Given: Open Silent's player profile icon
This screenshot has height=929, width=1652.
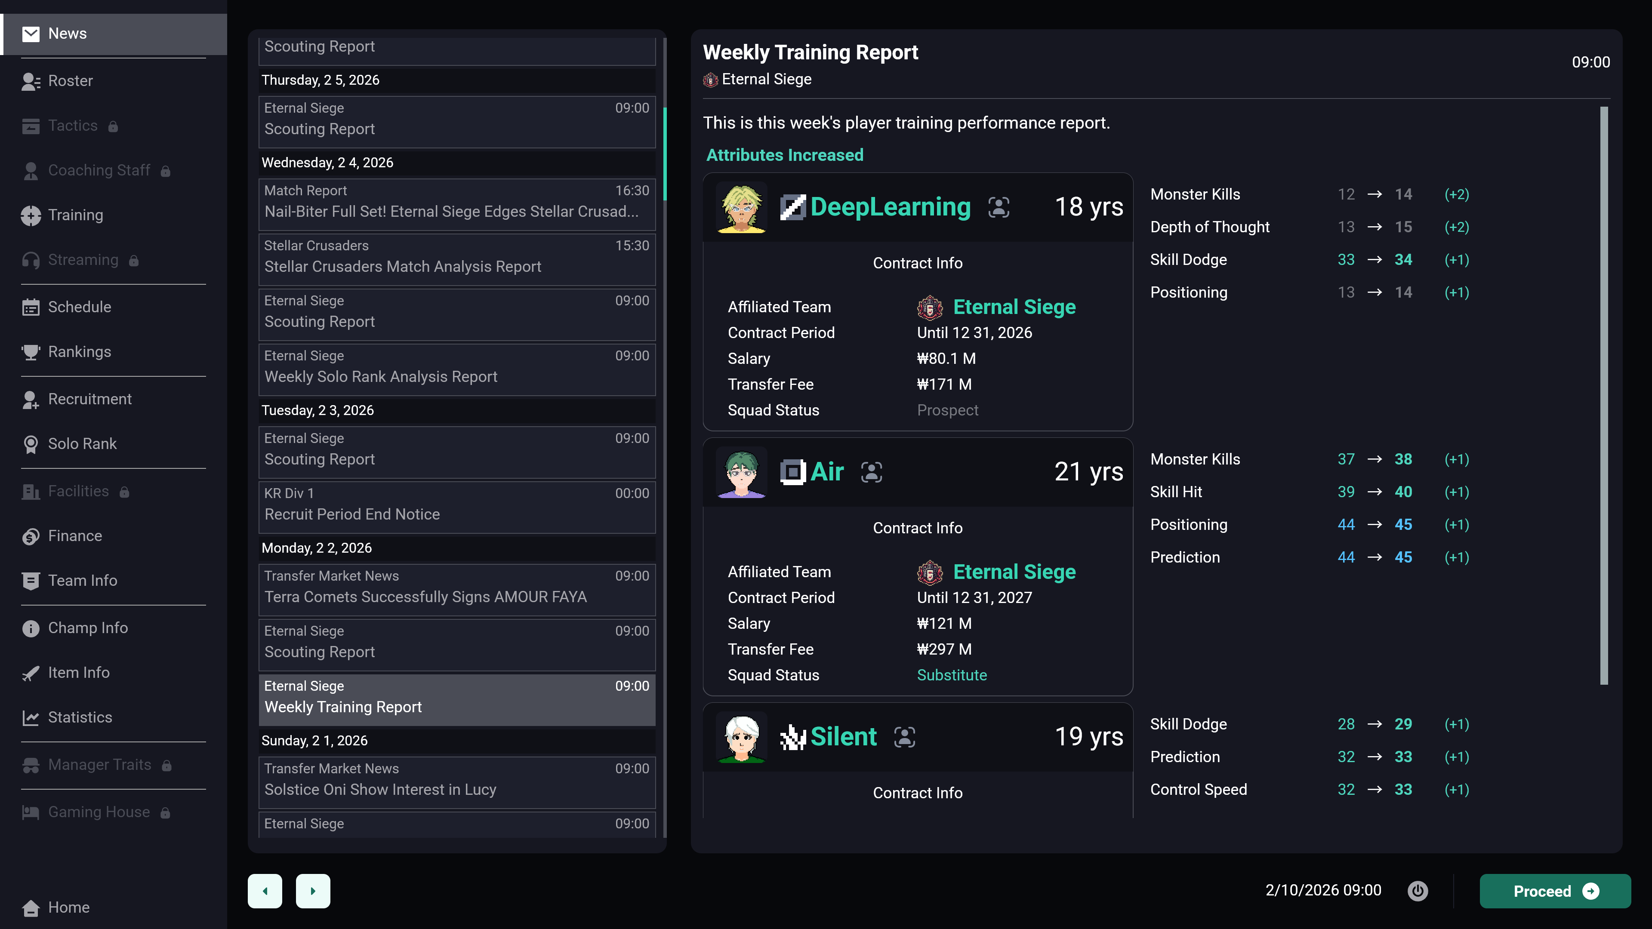Looking at the screenshot, I should (x=904, y=737).
